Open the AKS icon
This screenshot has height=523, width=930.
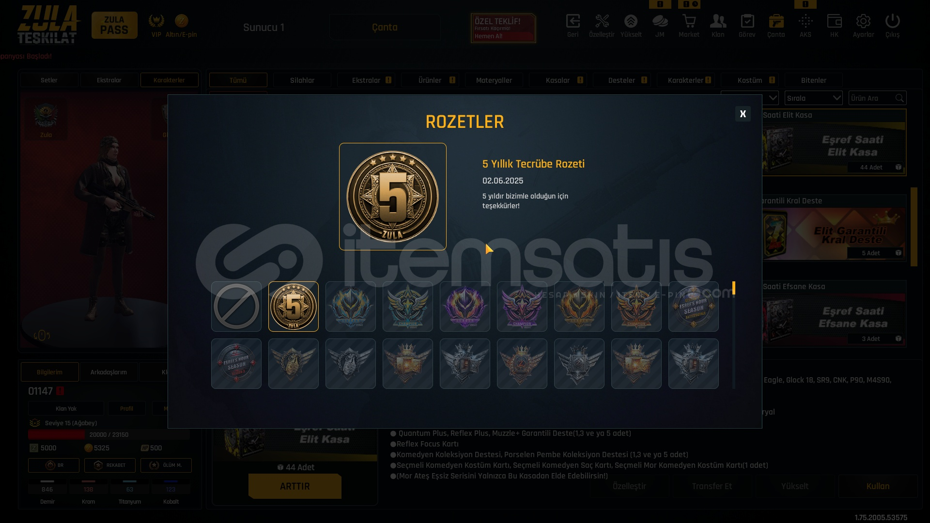click(805, 26)
